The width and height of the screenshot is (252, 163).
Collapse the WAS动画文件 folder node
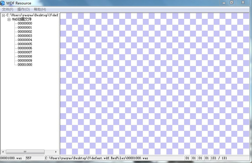(x=9, y=19)
